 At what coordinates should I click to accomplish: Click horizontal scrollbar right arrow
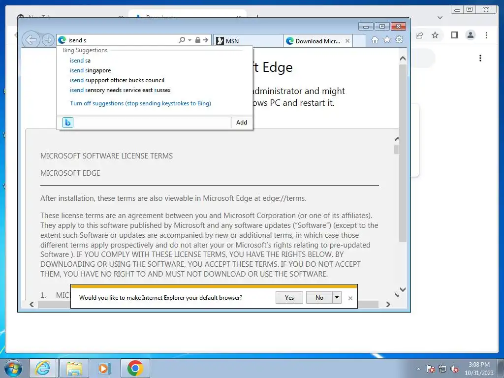click(388, 304)
